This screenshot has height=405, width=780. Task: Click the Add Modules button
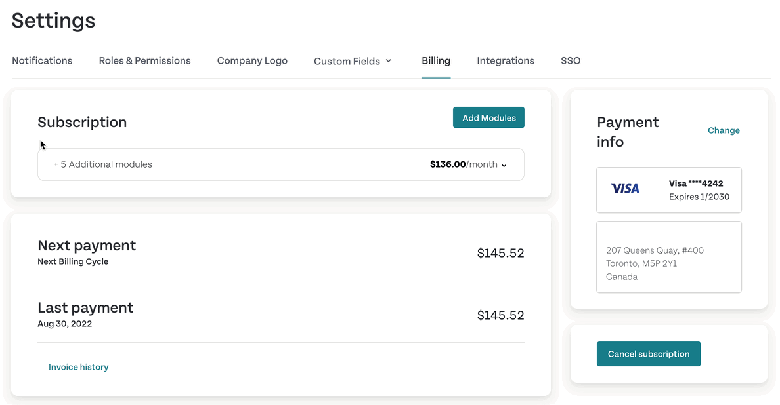coord(488,117)
